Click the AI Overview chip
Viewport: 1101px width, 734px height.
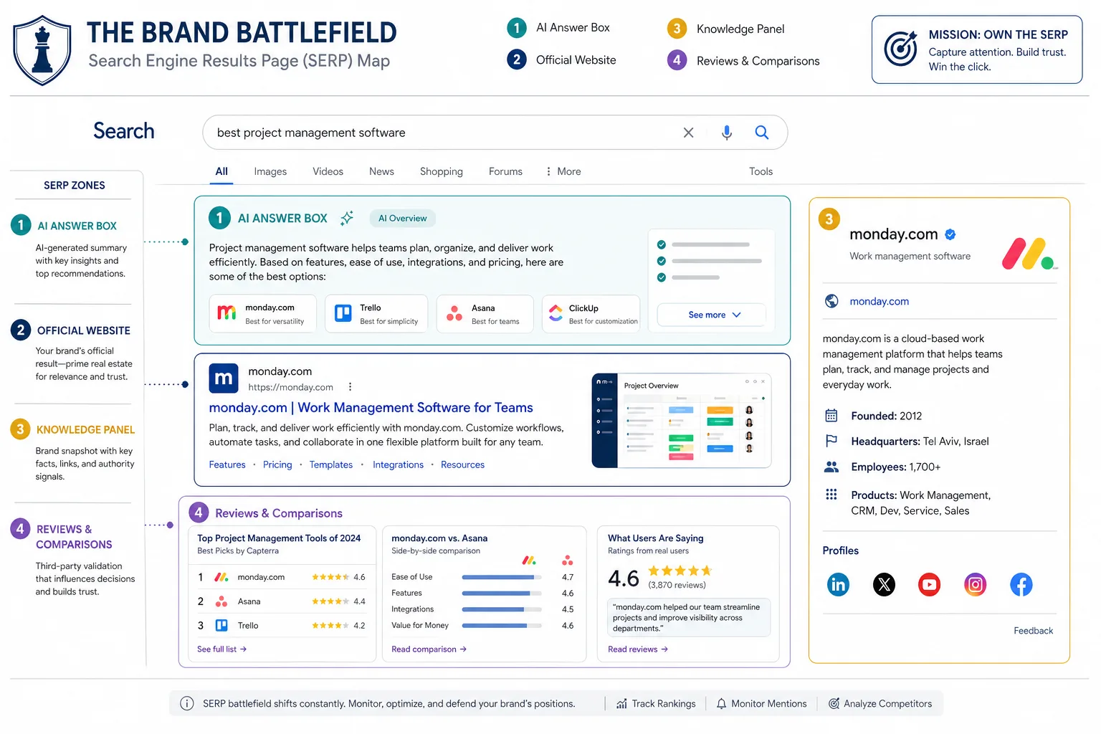[403, 218]
